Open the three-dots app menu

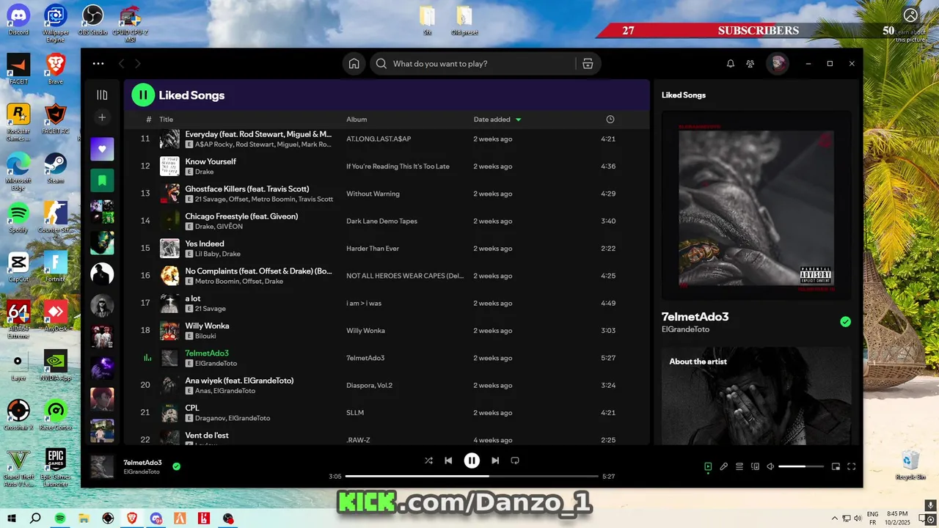pos(98,64)
